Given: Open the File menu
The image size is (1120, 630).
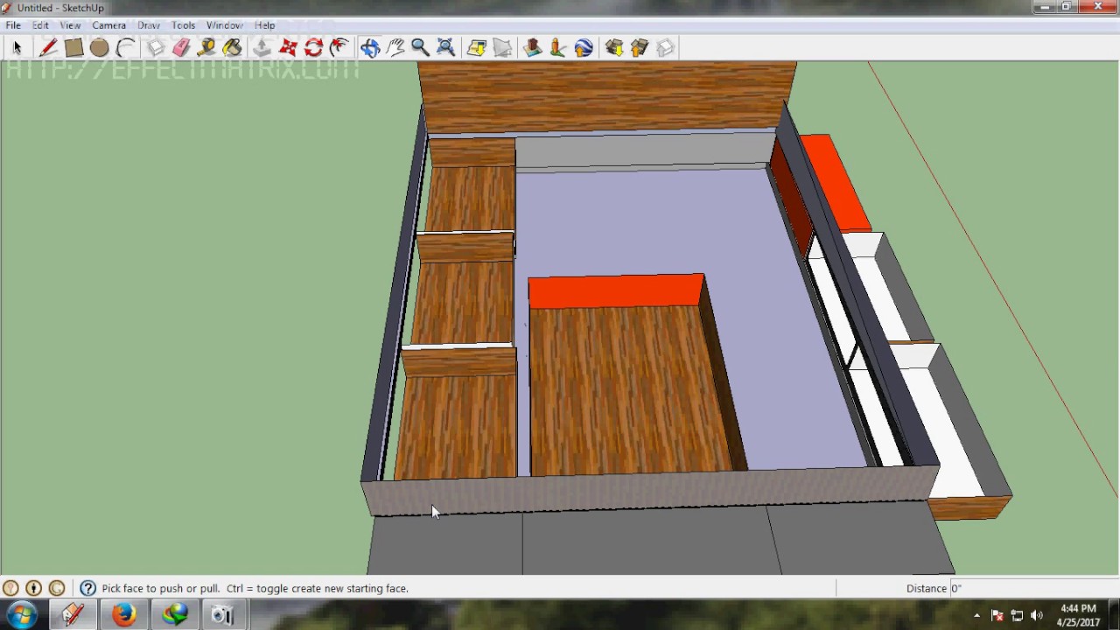Looking at the screenshot, I should click(x=13, y=25).
